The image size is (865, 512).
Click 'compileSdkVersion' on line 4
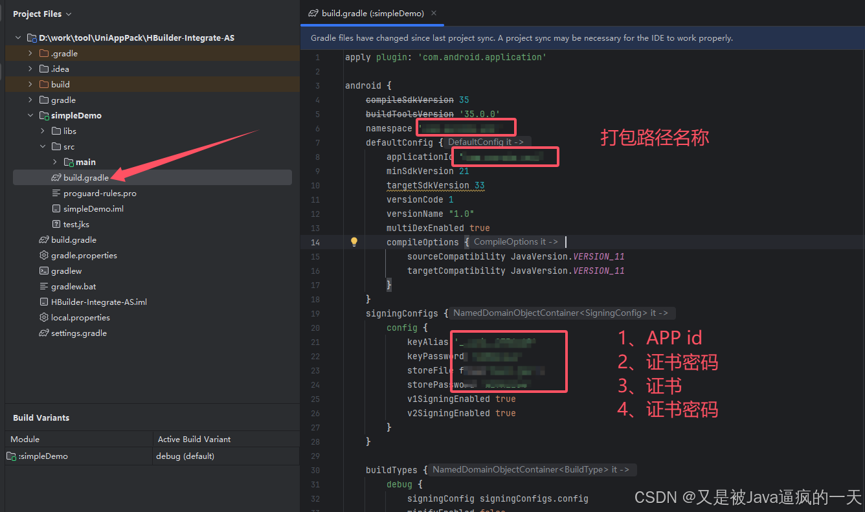tap(410, 100)
